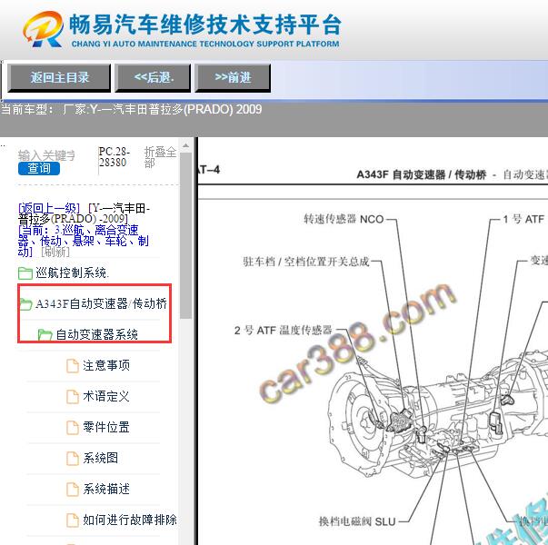This screenshot has width=548, height=545.
Task: Click the PC:28-28380 text
Action: 114,157
